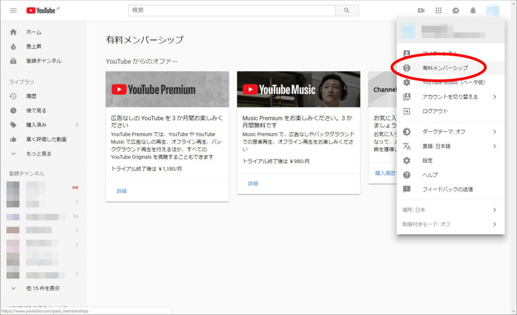Open 言語: 日本語 menu entry
517x315 pixels.
point(451,146)
